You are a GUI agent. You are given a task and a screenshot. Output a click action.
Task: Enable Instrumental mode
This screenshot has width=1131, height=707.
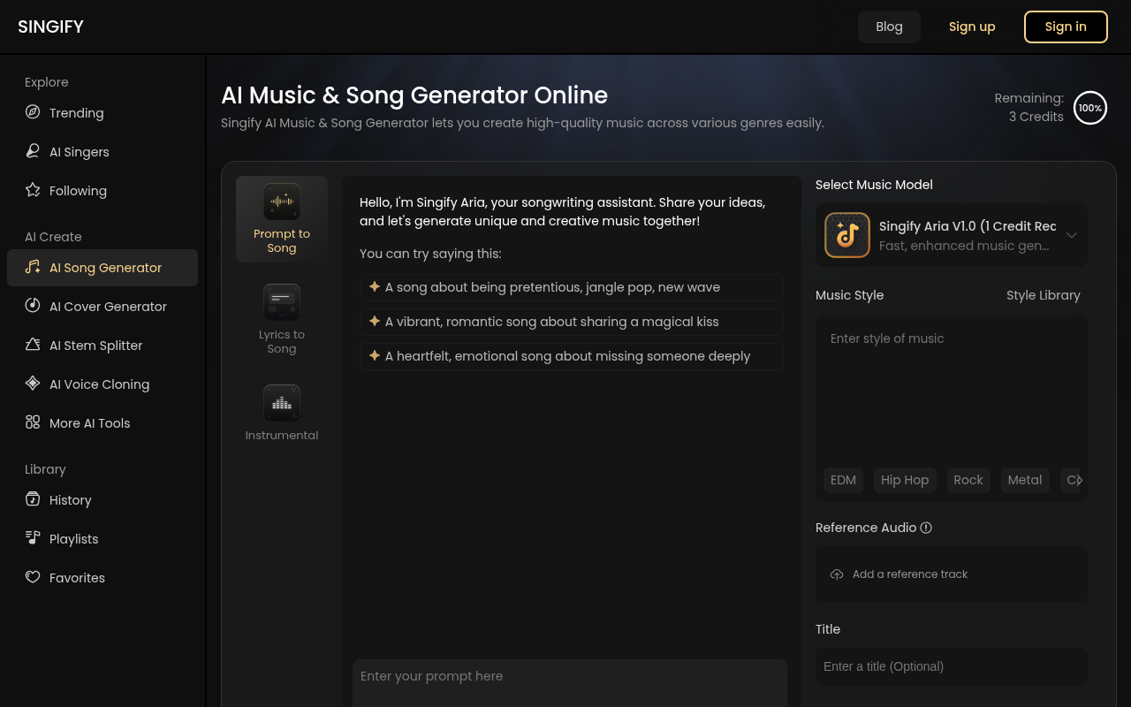point(281,412)
